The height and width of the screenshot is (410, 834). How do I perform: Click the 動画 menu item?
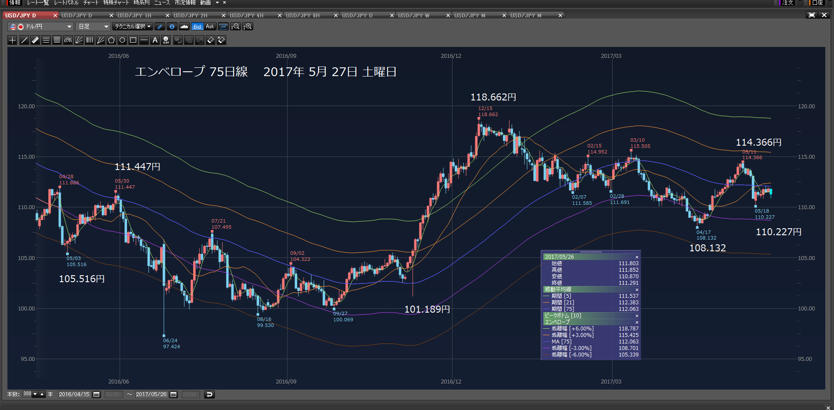pos(205,3)
